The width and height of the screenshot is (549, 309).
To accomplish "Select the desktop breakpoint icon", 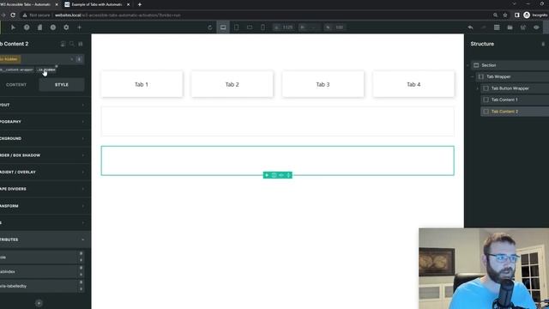I will 223,27.
